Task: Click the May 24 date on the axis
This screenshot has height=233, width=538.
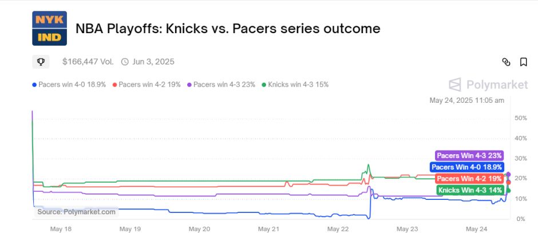Action: pos(477,229)
